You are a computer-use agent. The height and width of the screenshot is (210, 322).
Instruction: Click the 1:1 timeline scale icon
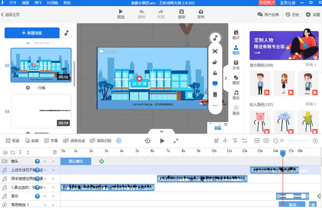tap(266, 140)
